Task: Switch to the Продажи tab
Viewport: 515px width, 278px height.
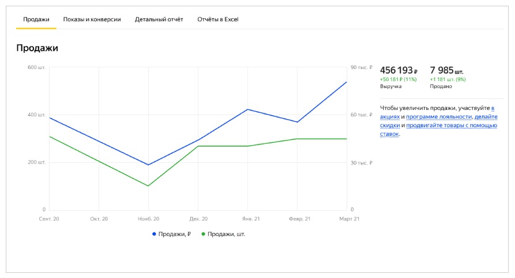Action: tap(36, 20)
